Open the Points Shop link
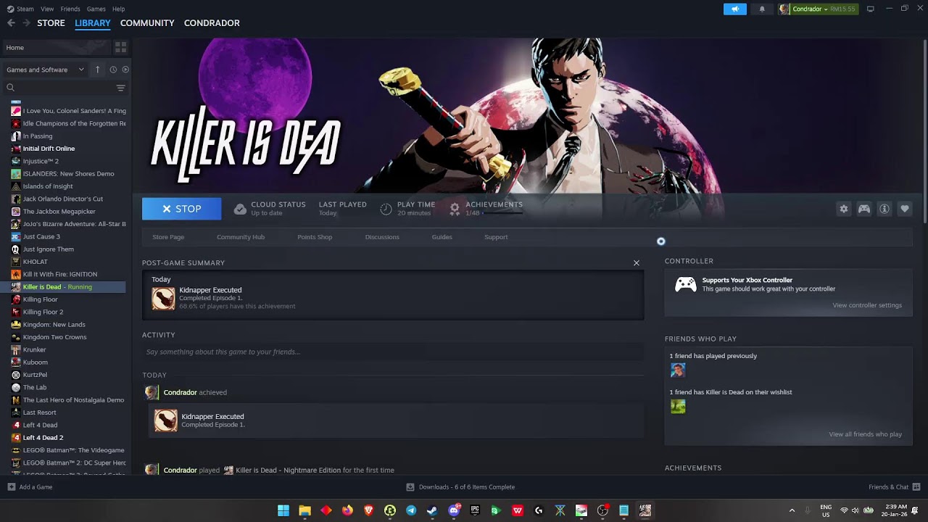 tap(315, 237)
